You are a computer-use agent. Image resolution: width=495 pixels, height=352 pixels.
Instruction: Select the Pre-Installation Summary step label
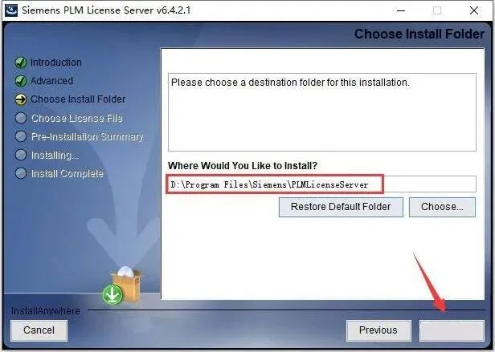click(87, 137)
